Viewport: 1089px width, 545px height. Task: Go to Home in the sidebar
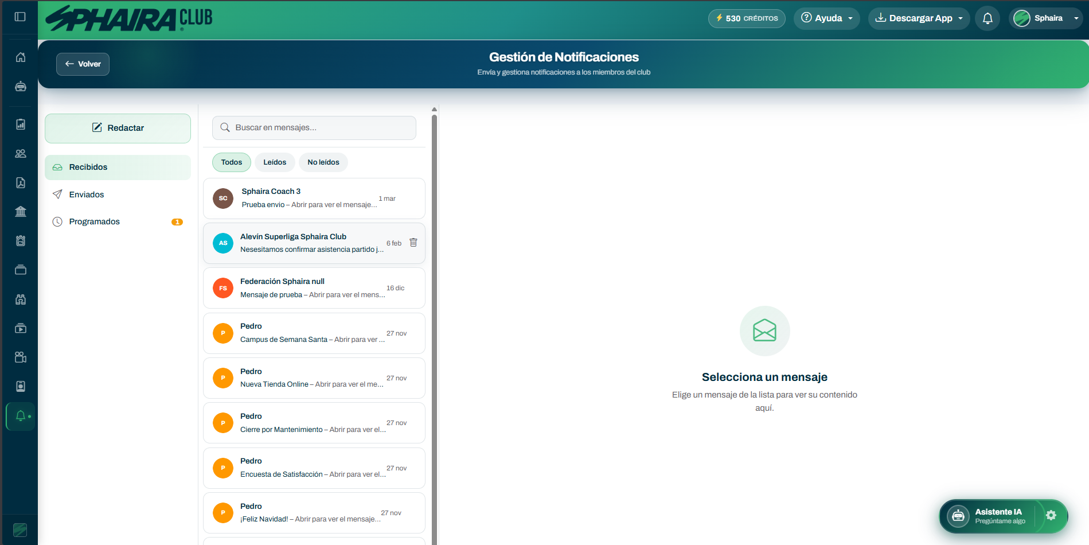[x=21, y=57]
